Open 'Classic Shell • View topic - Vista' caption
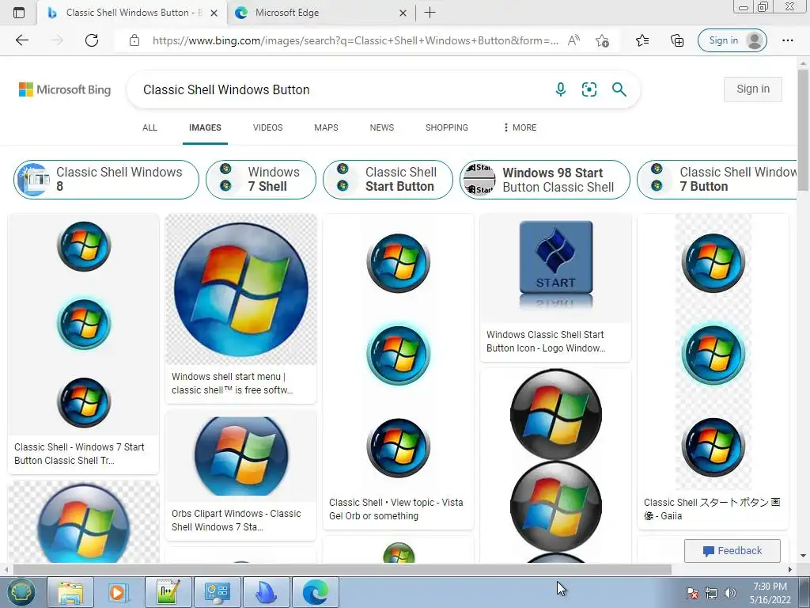810x608 pixels. [x=396, y=509]
